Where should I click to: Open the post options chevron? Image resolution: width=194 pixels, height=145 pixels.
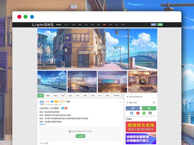pos(120,102)
